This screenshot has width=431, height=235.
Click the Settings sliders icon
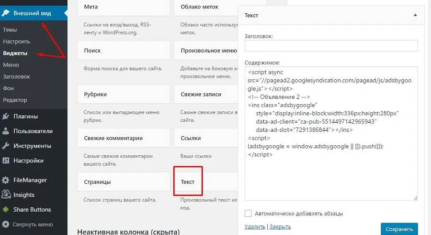pos(6,160)
